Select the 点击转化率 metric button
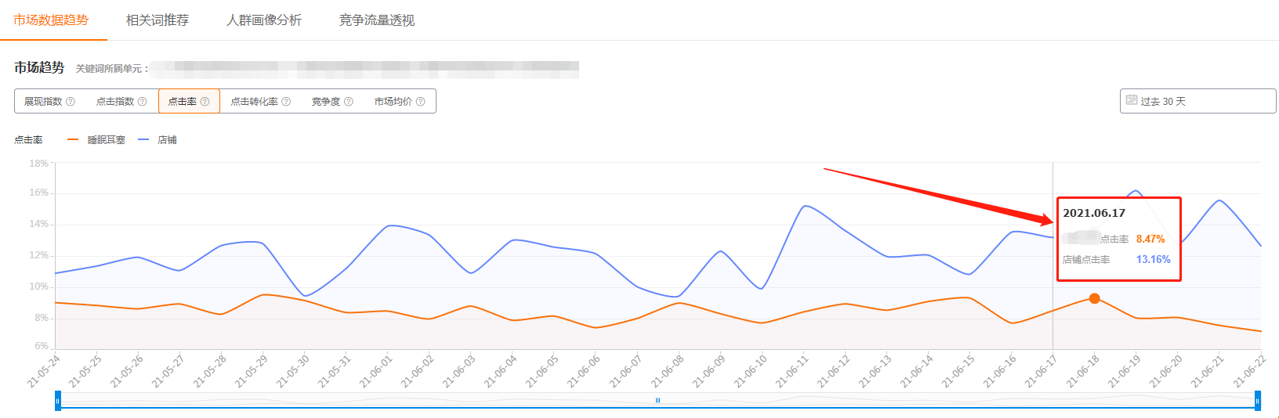 coord(255,102)
